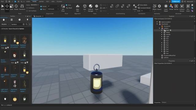This screenshot has height=110, width=196.
Task: Click the Stop playtest button
Action: coord(18,2)
